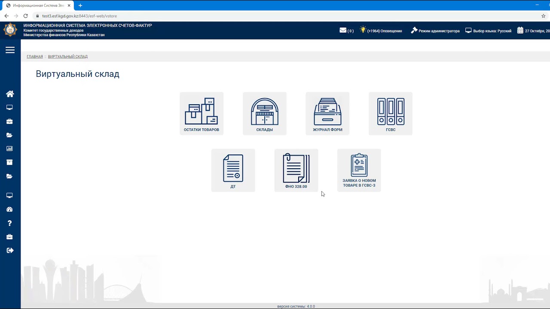Image resolution: width=550 pixels, height=309 pixels.
Task: Click the версия системы: 4.0.0 footer text
Action: (296, 306)
